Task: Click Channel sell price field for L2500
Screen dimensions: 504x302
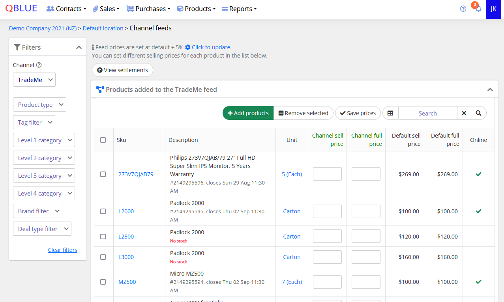Action: coord(327,237)
